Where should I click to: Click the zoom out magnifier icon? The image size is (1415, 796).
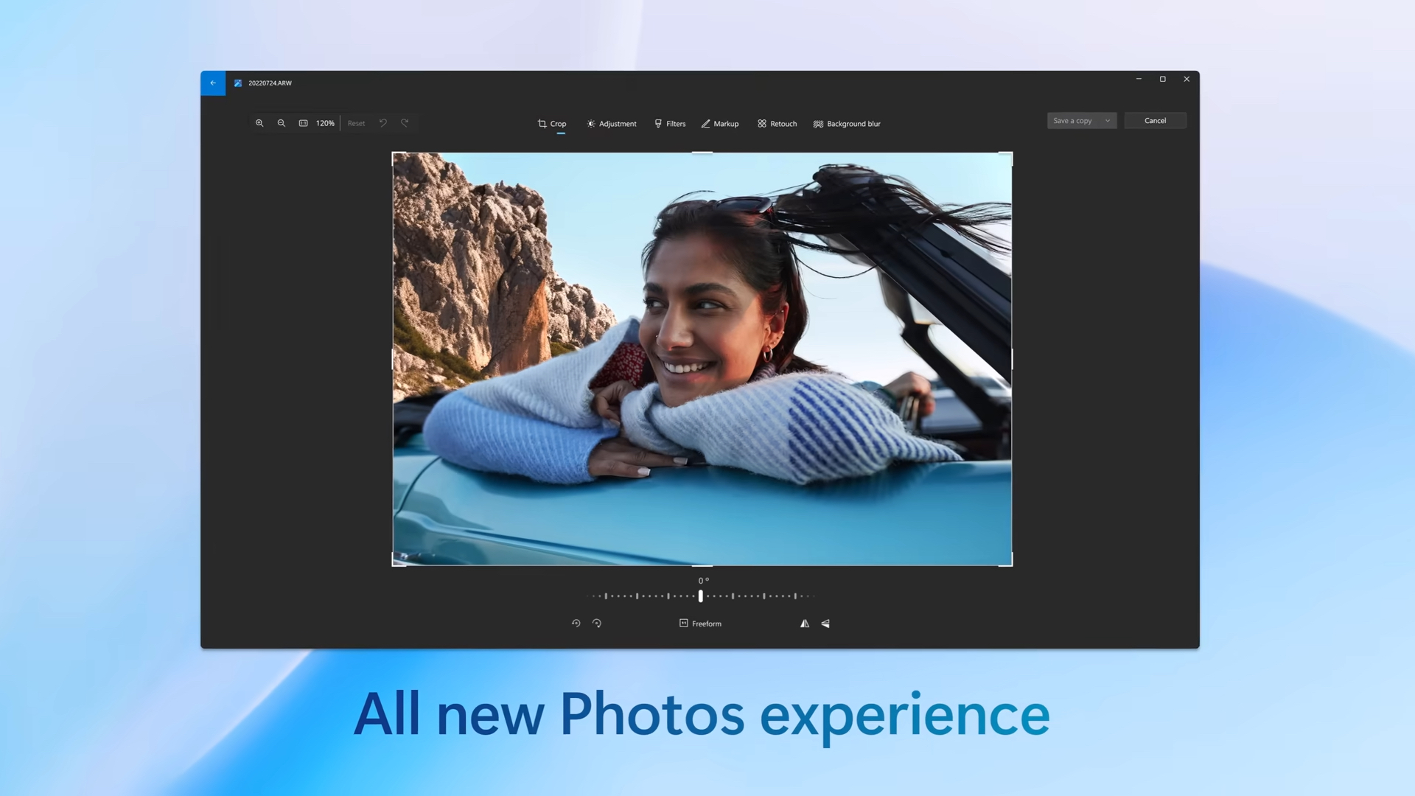pyautogui.click(x=281, y=123)
